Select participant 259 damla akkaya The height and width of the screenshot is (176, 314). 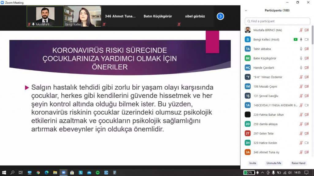tap(266, 124)
